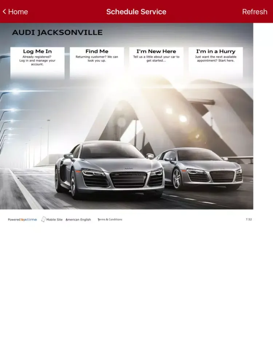Tap the Home back label
This screenshot has height=364, width=273.
pyautogui.click(x=18, y=12)
